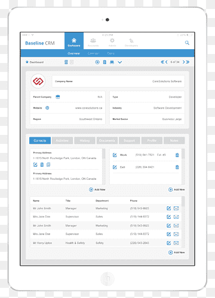Open the Dashboard home tab in top navigation
This screenshot has height=298, width=215.
click(x=74, y=41)
